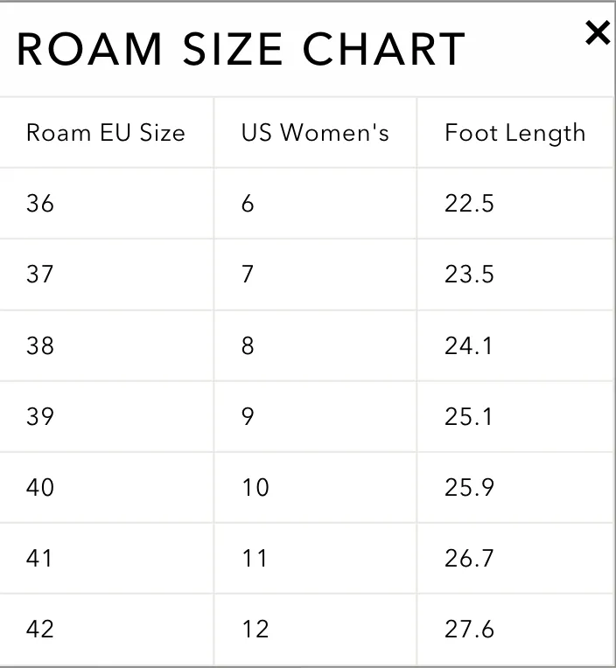Click the US Women's column header
The height and width of the screenshot is (668, 616).
[315, 133]
